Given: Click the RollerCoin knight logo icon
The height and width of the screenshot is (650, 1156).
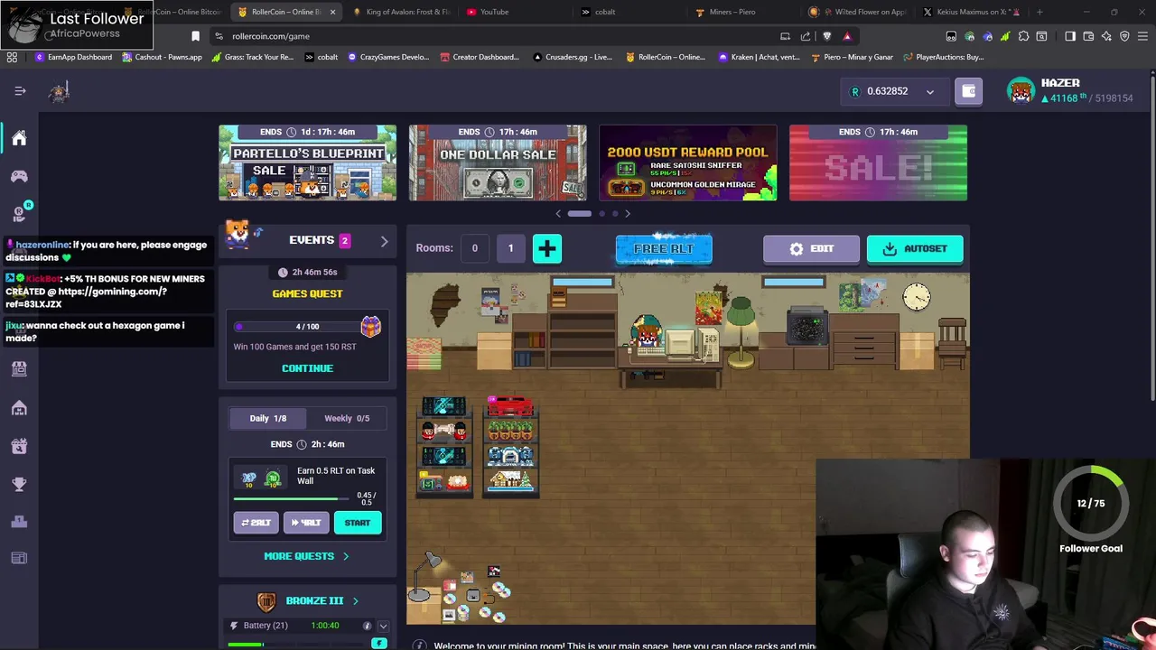Looking at the screenshot, I should pyautogui.click(x=59, y=91).
